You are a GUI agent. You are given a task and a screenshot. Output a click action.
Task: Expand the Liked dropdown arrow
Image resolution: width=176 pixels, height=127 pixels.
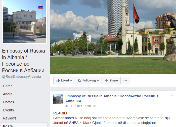tap(71, 80)
